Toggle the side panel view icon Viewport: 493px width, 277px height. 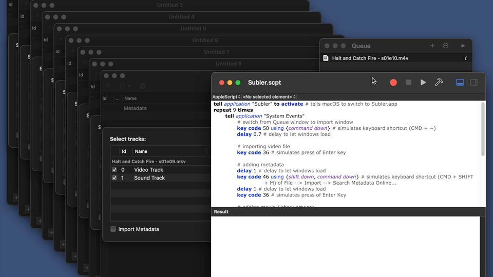474,82
